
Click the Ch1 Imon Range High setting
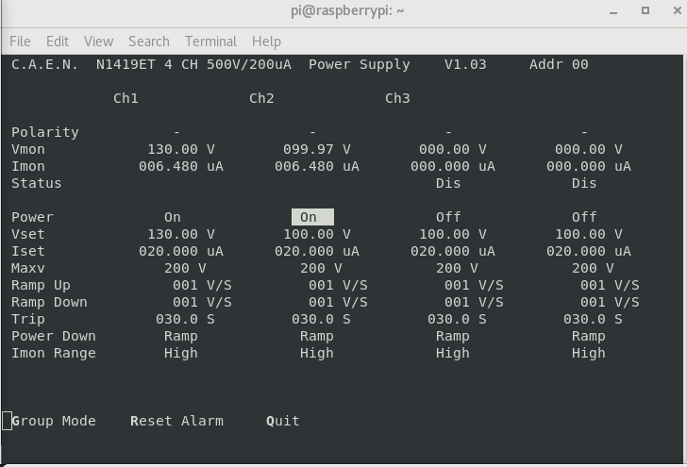[x=181, y=353]
